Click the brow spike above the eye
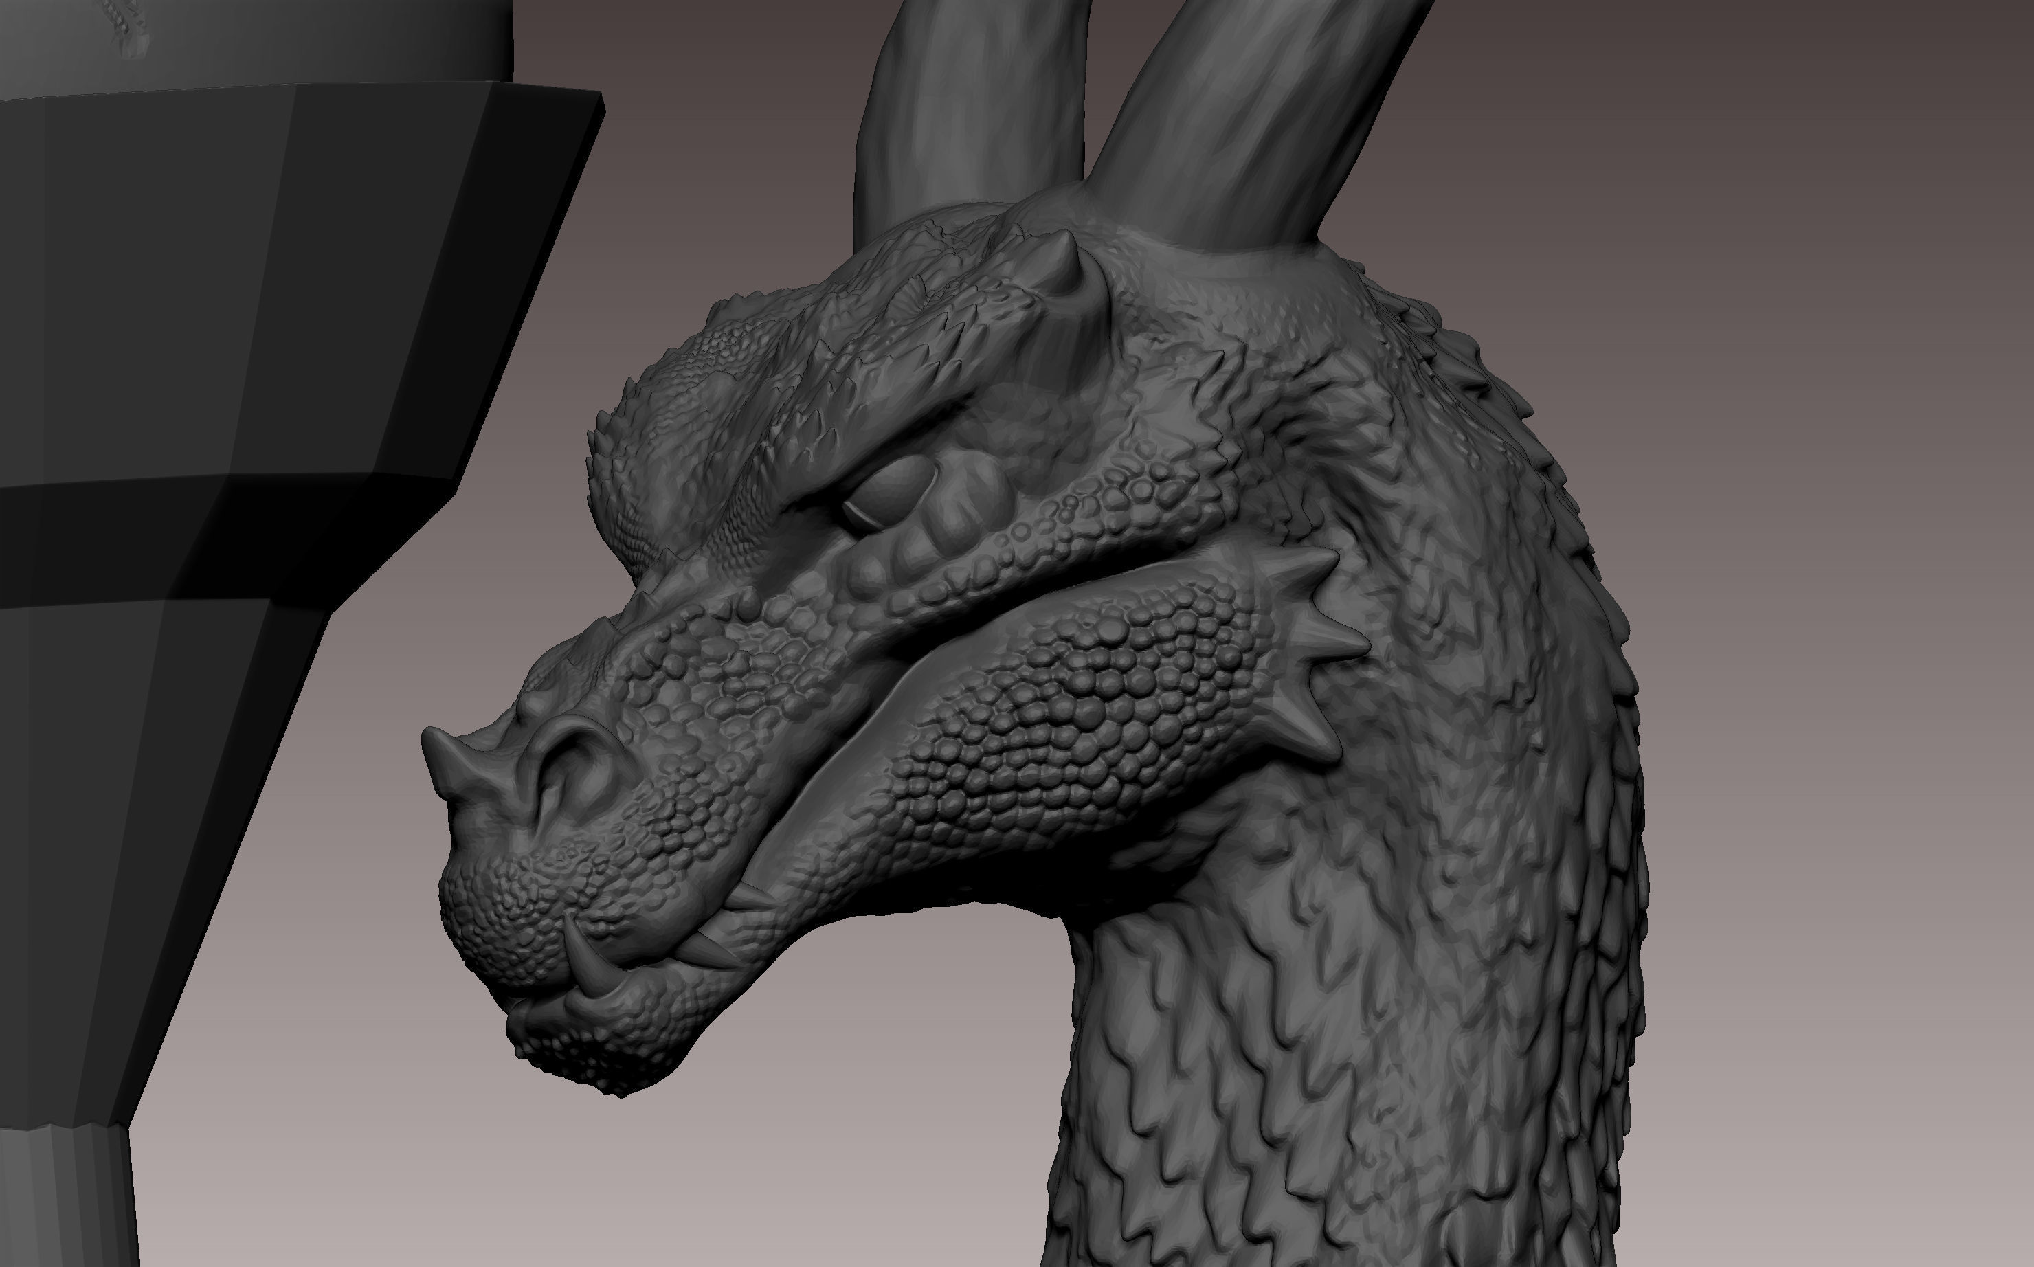This screenshot has height=1267, width=2034. [1058, 267]
